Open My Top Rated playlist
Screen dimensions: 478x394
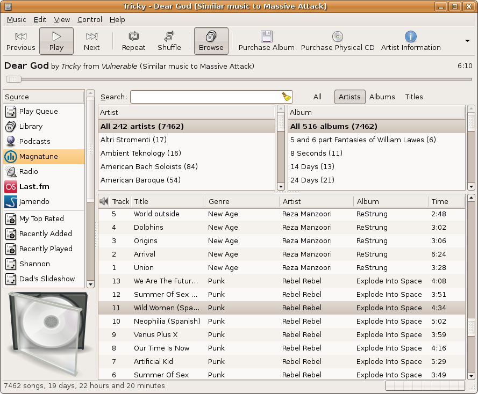click(x=44, y=219)
